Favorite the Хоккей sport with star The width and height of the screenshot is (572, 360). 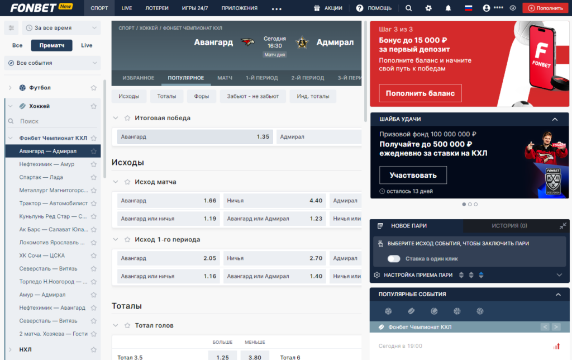point(94,106)
